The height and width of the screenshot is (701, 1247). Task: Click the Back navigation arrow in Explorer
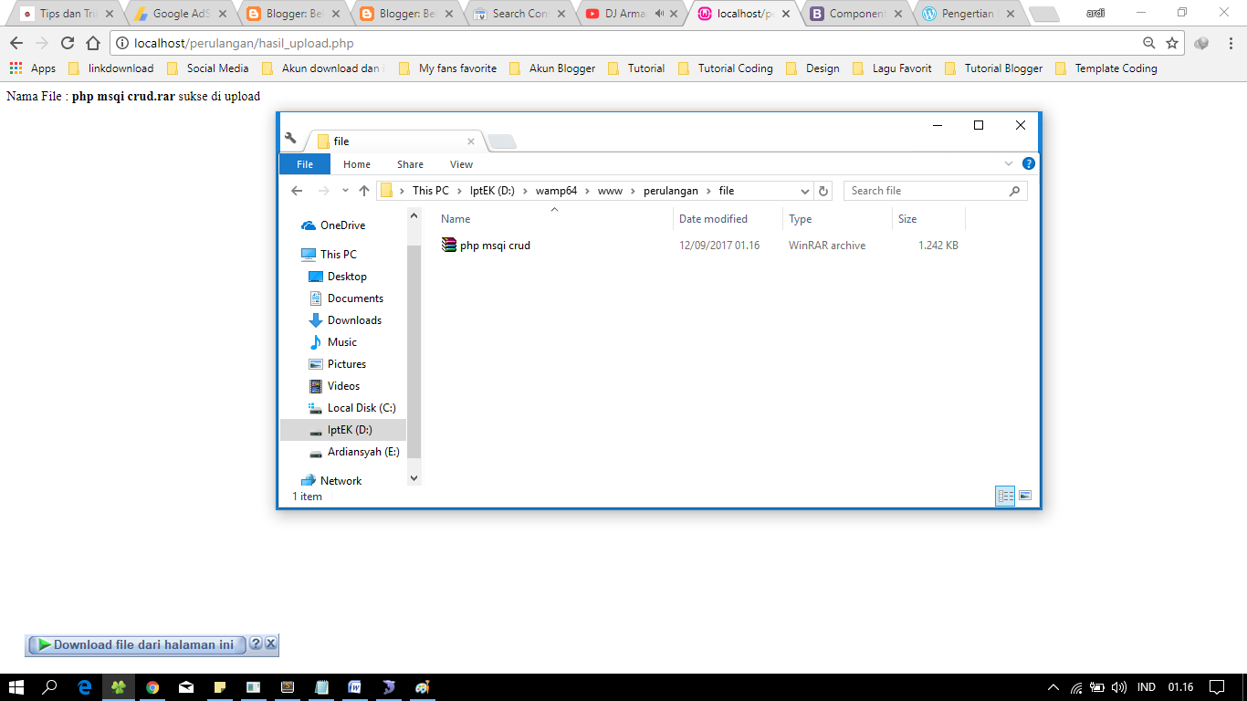click(297, 190)
